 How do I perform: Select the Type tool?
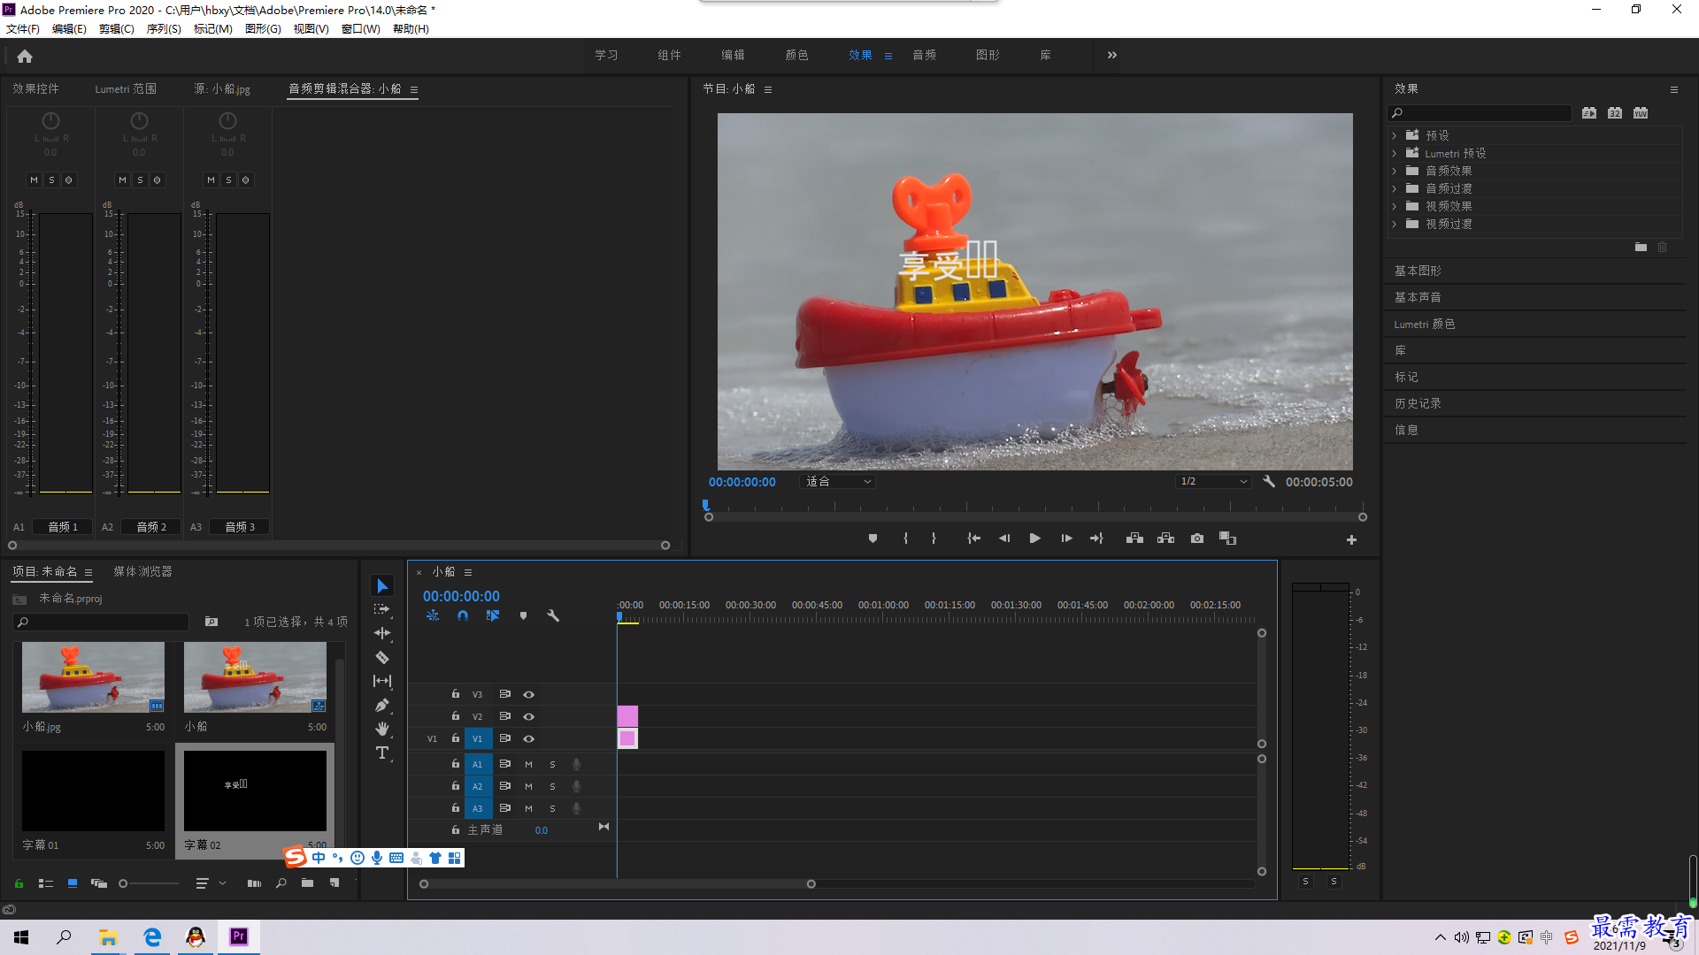pyautogui.click(x=382, y=753)
